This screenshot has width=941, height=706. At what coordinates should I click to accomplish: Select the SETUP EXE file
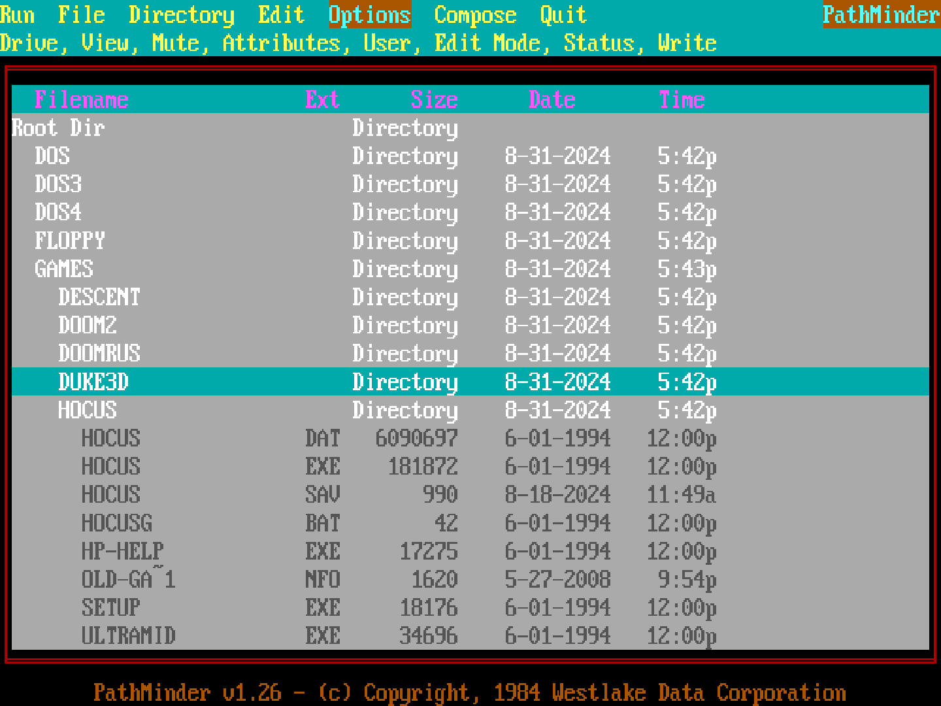tap(470, 607)
